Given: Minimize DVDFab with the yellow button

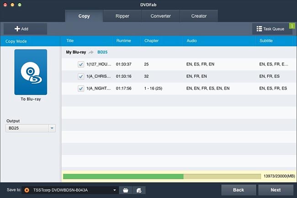Looking at the screenshot, I should click(12, 5).
